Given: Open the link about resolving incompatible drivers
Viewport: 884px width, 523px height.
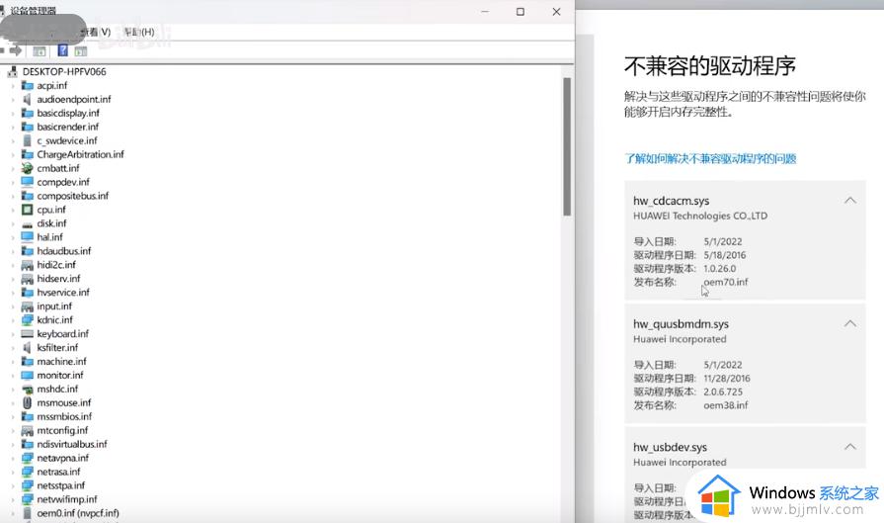Looking at the screenshot, I should 710,158.
